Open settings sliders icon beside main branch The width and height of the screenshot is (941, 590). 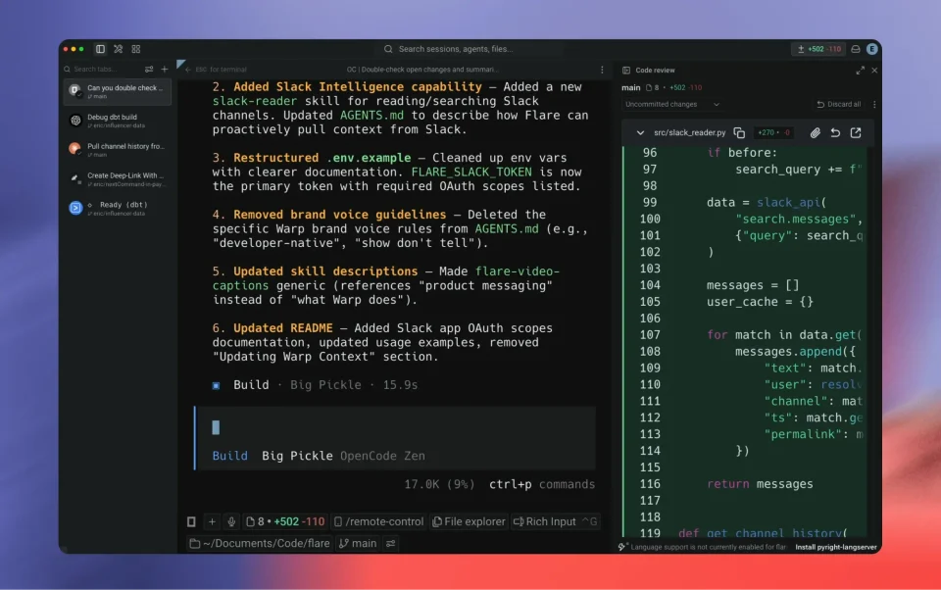(x=391, y=543)
